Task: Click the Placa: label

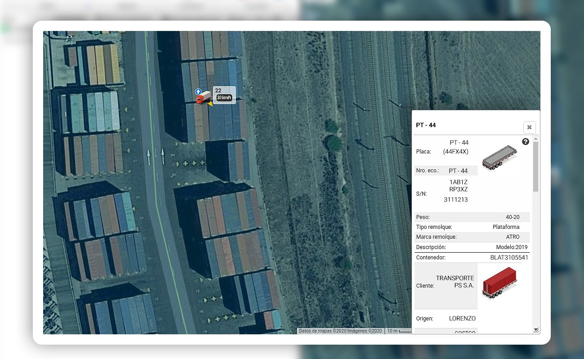Action: coord(424,152)
